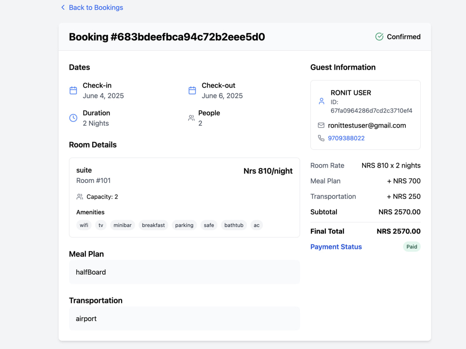Click the green Confirmed checkmark icon
466x349 pixels.
point(379,37)
